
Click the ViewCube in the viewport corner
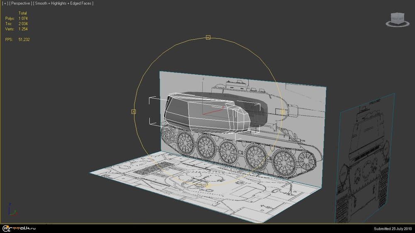[x=397, y=19]
